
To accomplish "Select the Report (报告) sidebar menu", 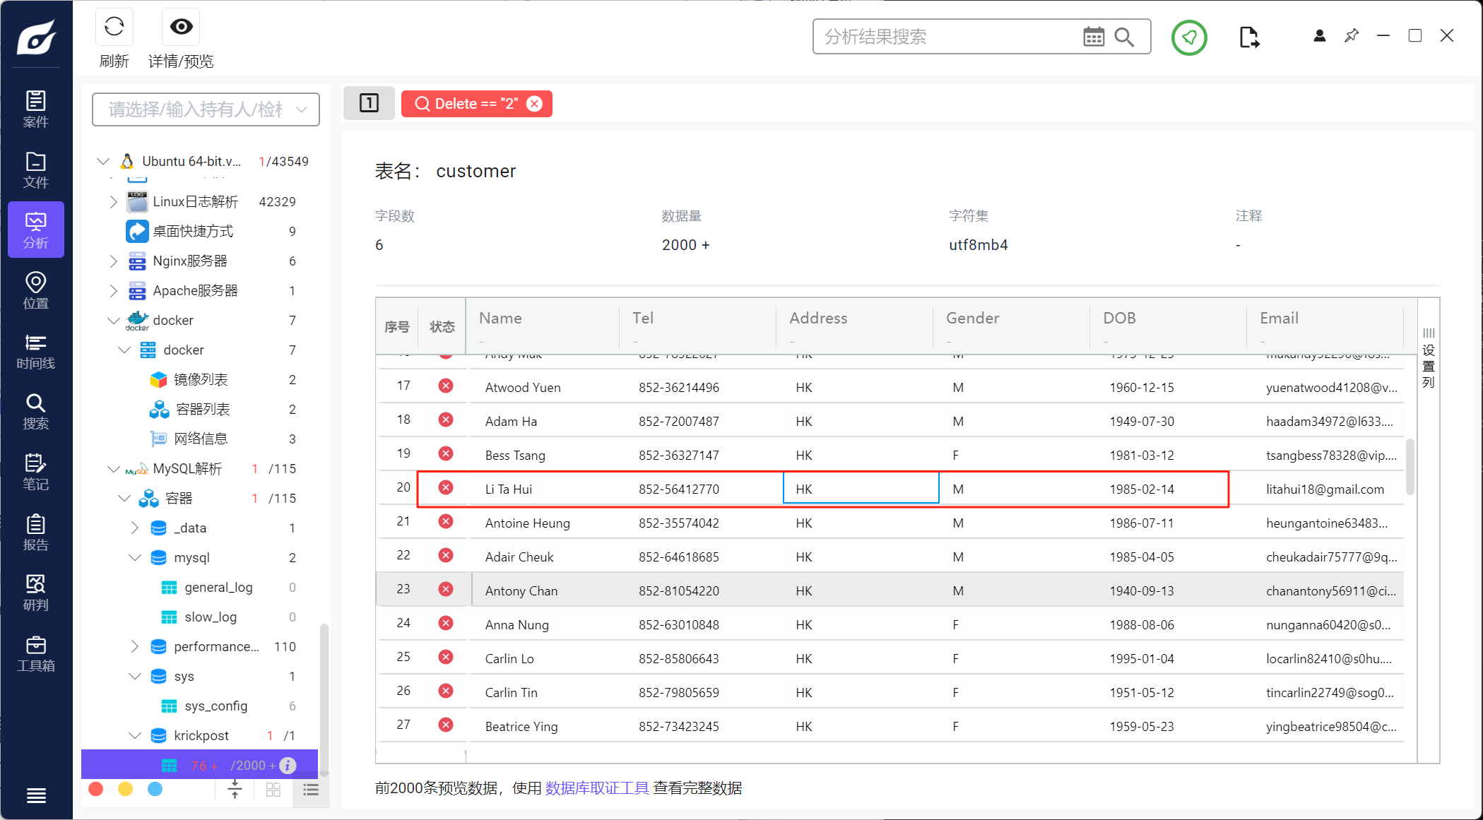I will pyautogui.click(x=35, y=533).
